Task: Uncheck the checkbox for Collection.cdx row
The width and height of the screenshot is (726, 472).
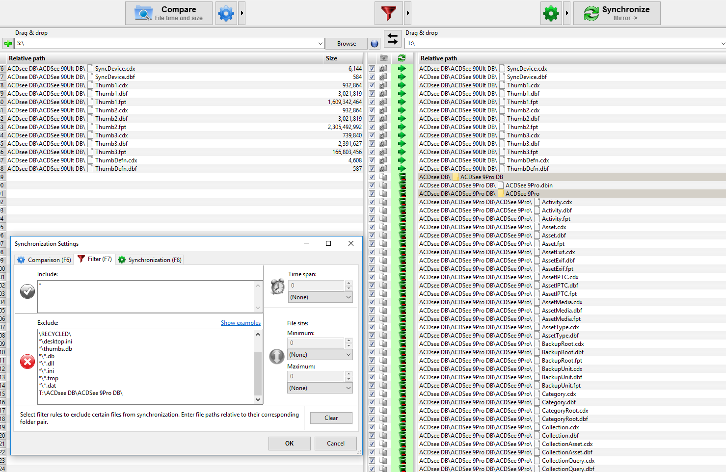Action: [x=372, y=427]
